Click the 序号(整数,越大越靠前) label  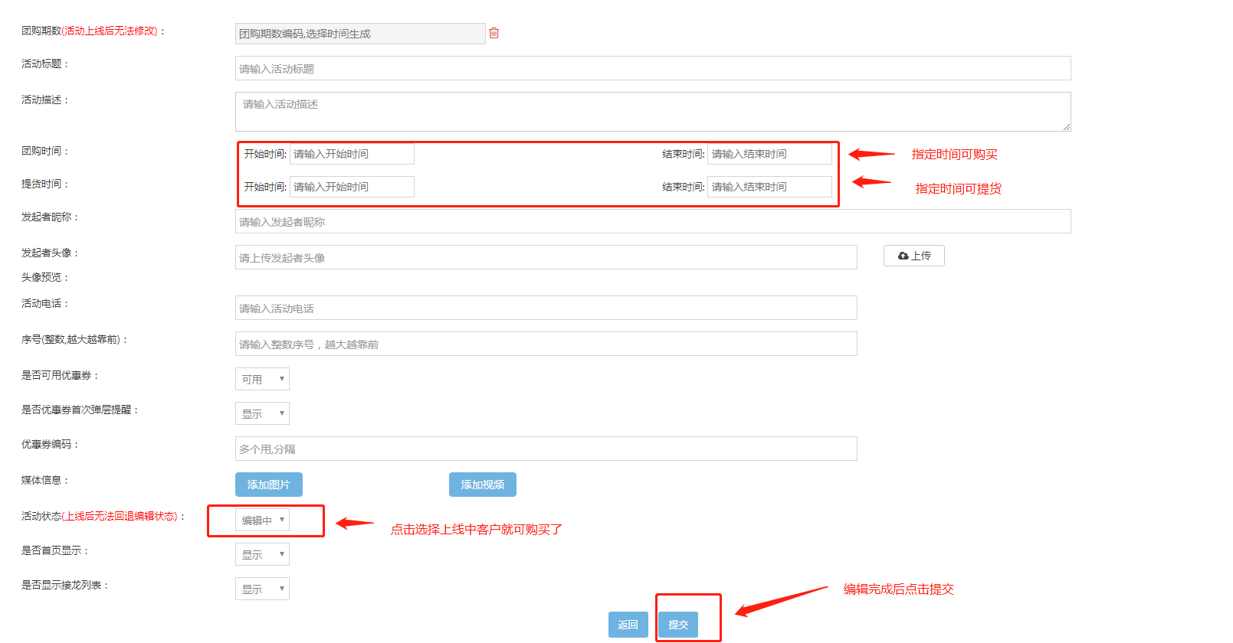(x=74, y=339)
